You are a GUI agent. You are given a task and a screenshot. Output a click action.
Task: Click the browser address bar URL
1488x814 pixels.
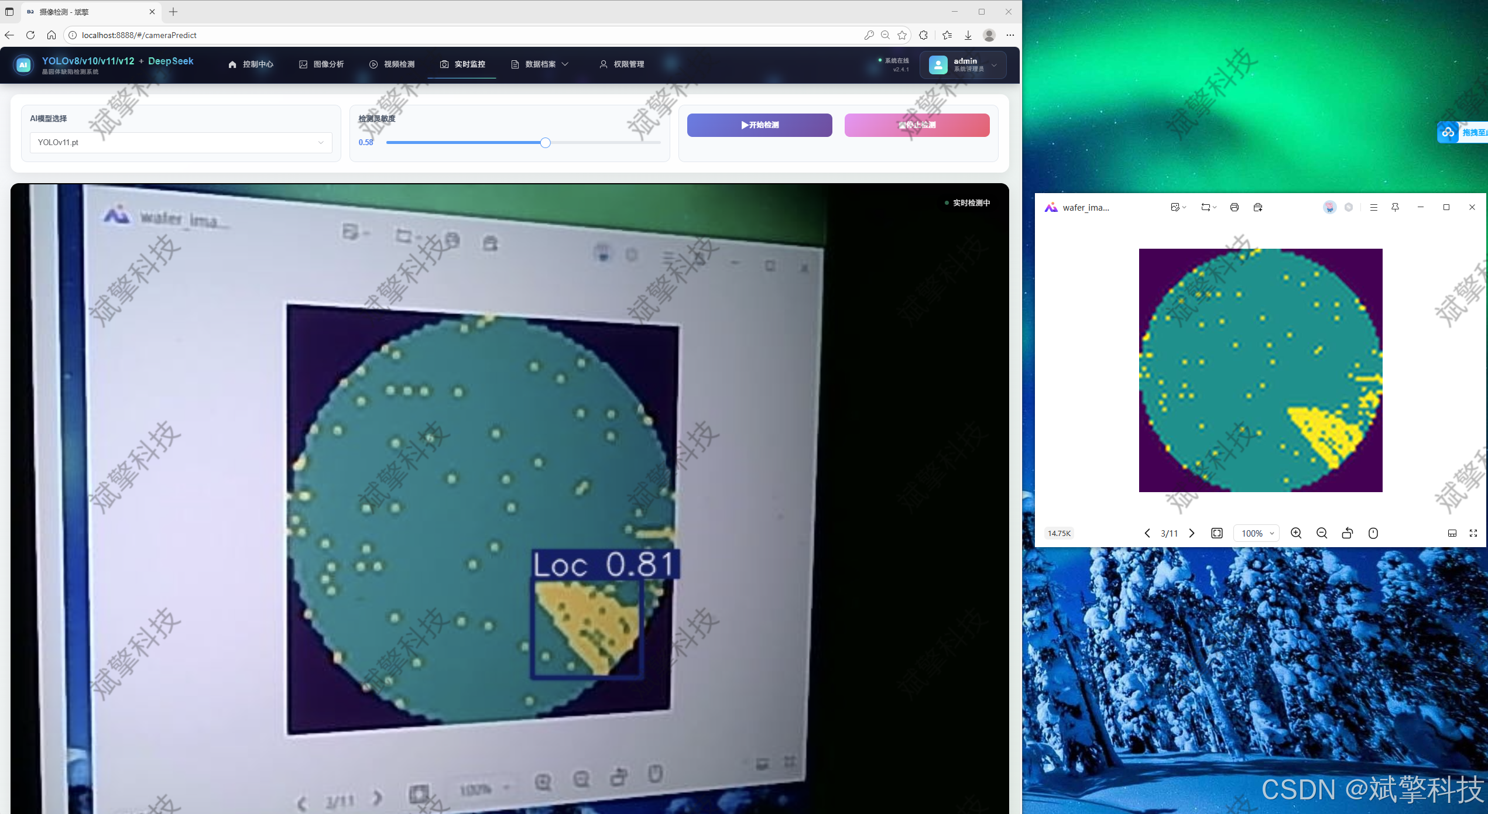tap(139, 35)
